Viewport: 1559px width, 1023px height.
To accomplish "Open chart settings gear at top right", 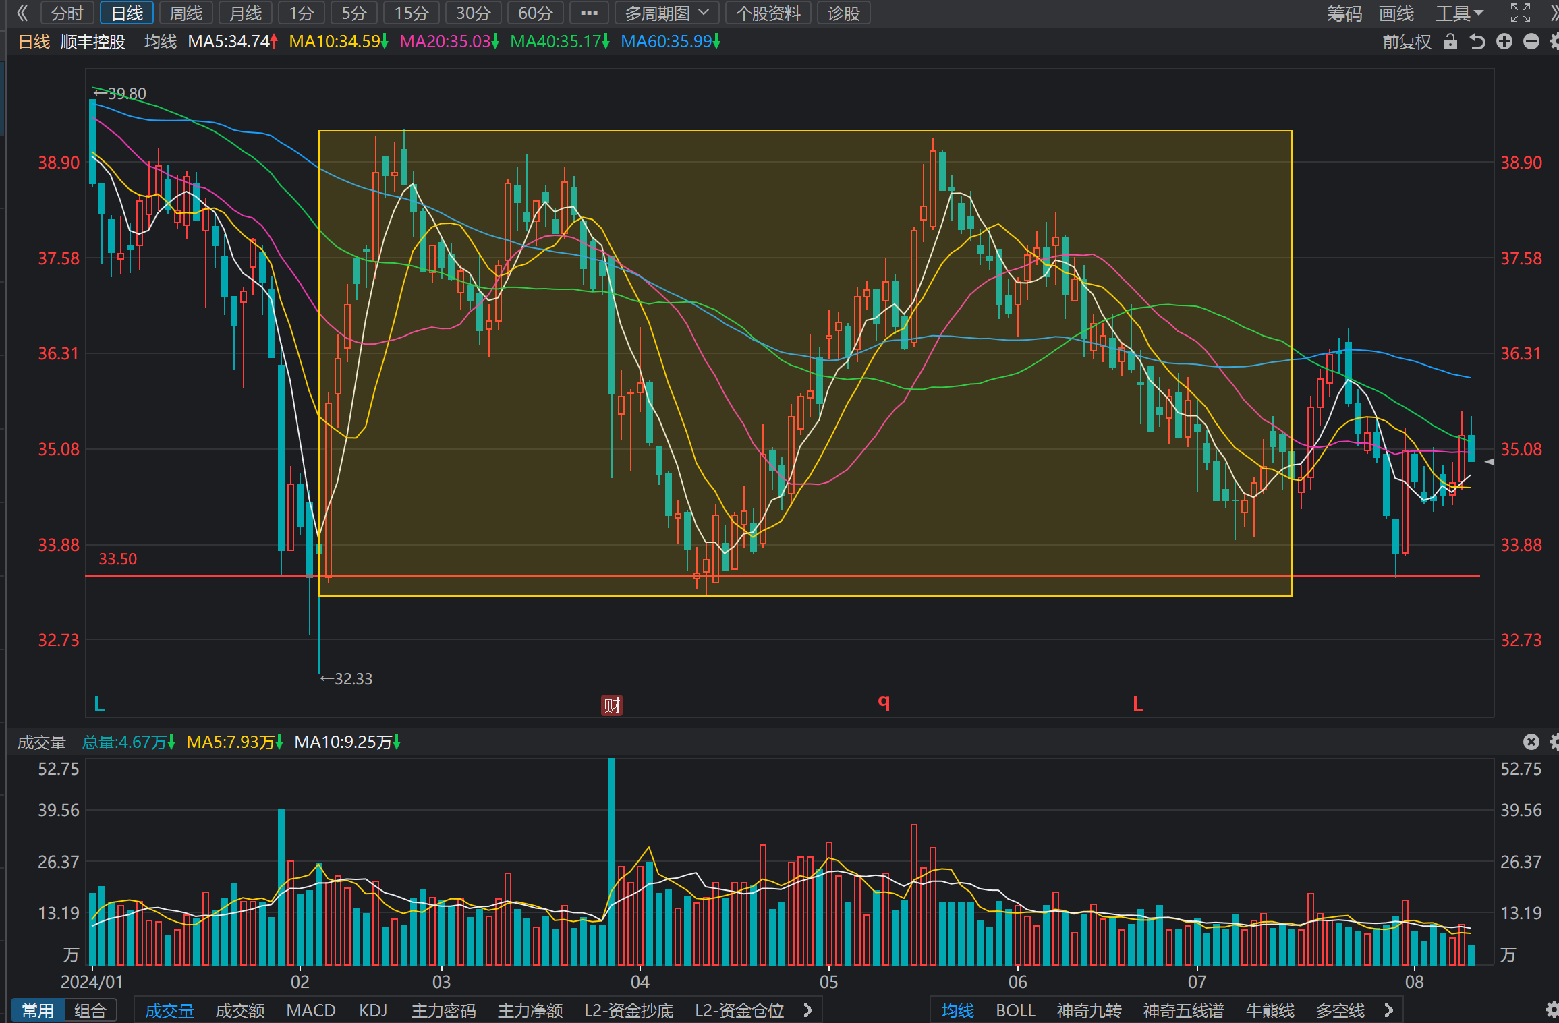I will click(1554, 42).
